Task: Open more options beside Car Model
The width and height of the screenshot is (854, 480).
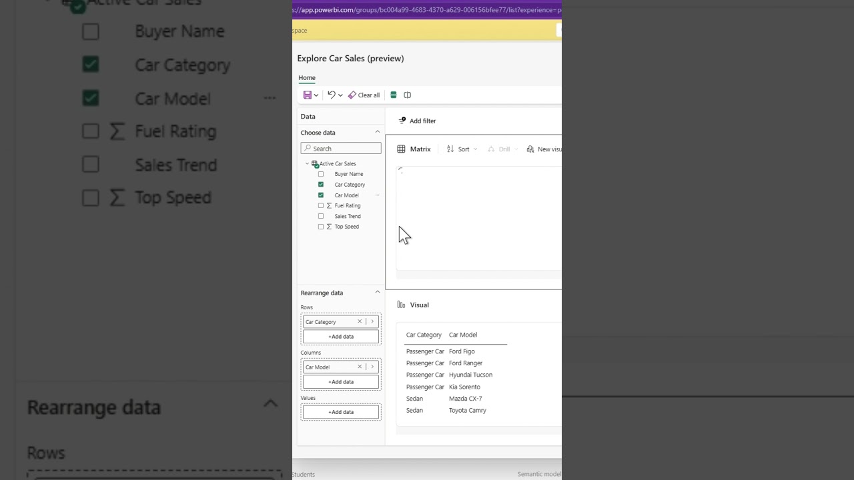Action: (x=377, y=195)
